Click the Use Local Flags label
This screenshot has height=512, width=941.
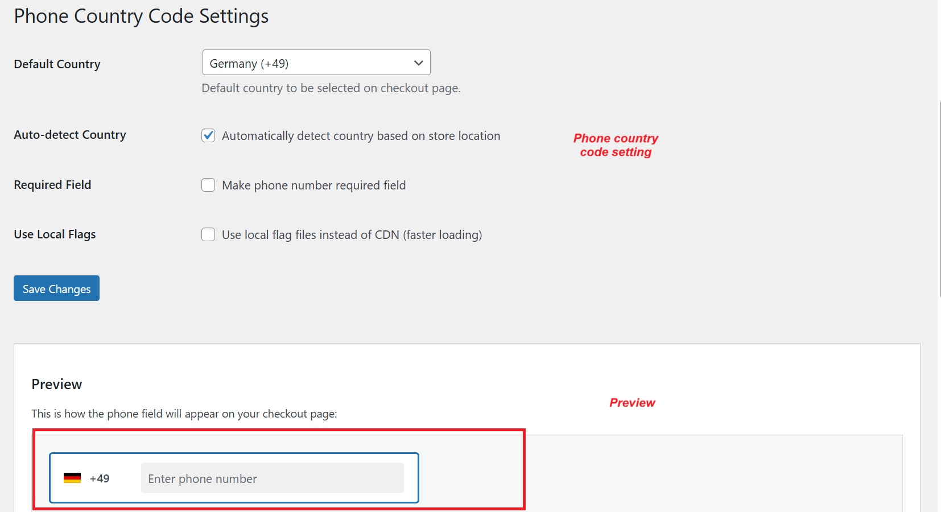54,234
